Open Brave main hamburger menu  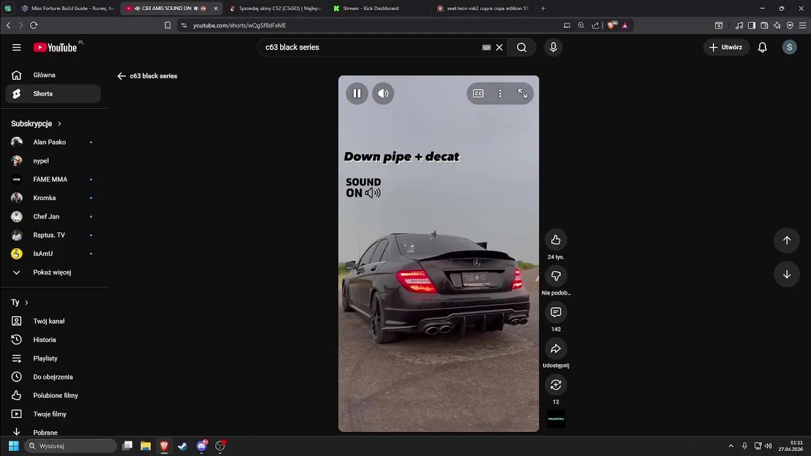coord(803,25)
